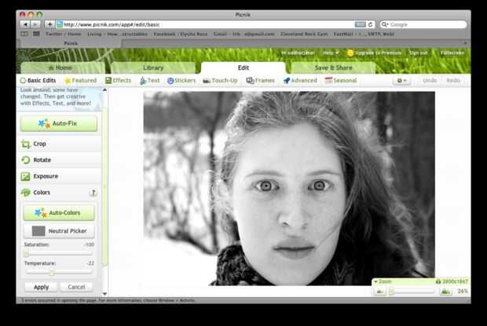Switch to the Library tab
487x326 pixels.
(x=153, y=68)
